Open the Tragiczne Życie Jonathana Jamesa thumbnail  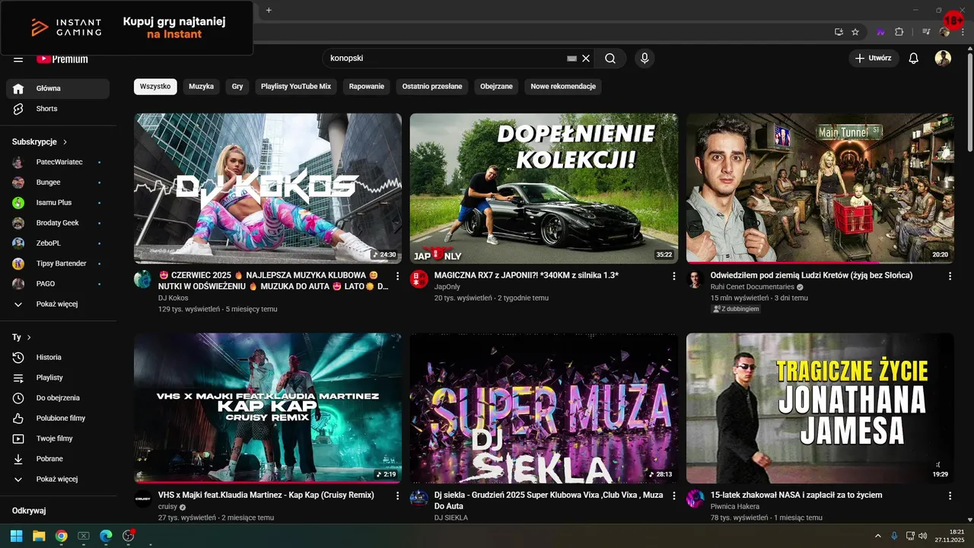click(x=820, y=408)
